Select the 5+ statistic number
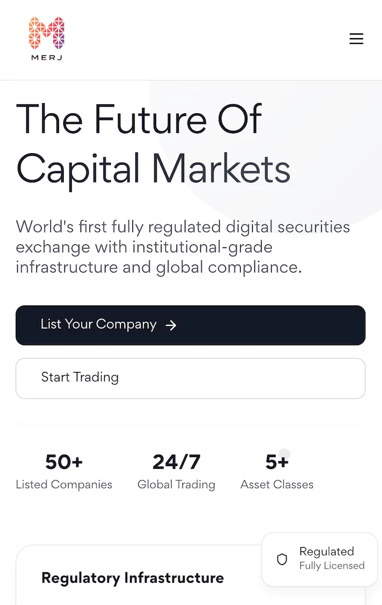 pyautogui.click(x=276, y=463)
